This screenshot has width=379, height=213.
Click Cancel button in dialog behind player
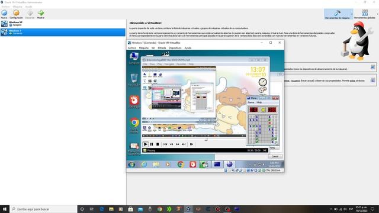click(275, 156)
